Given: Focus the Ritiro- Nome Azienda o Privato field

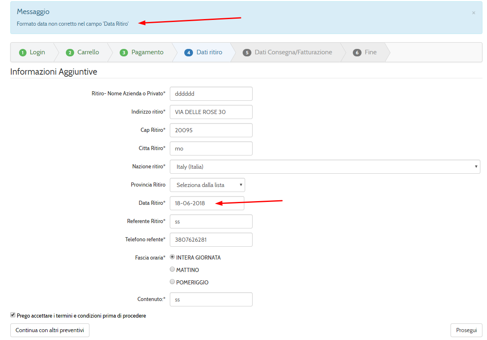Looking at the screenshot, I should tap(211, 94).
